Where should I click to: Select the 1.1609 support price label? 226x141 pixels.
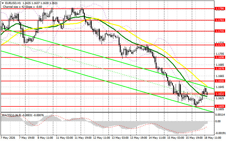coord(220,106)
